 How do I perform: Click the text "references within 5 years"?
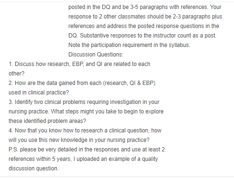[39, 159]
